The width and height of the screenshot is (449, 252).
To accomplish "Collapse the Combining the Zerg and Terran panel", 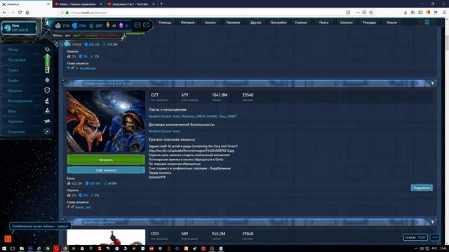I will pos(433,83).
